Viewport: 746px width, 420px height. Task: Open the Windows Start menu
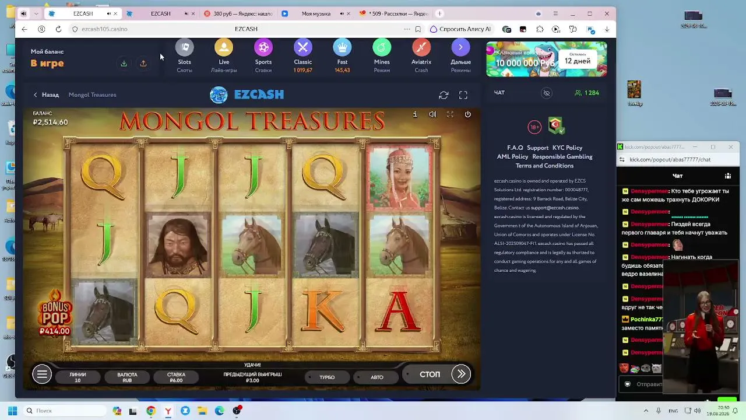point(12,411)
